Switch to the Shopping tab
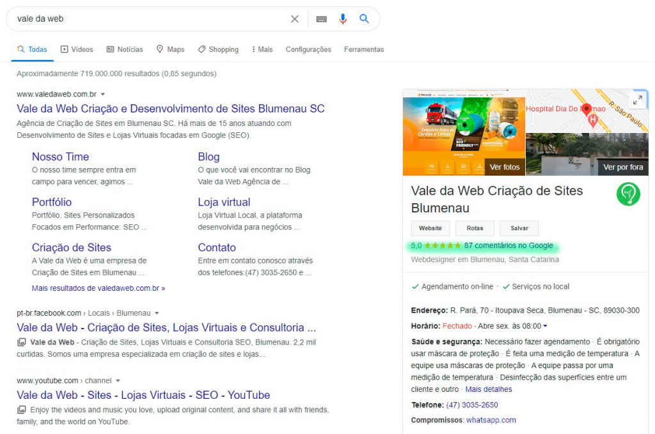The height and width of the screenshot is (434, 655). (218, 49)
